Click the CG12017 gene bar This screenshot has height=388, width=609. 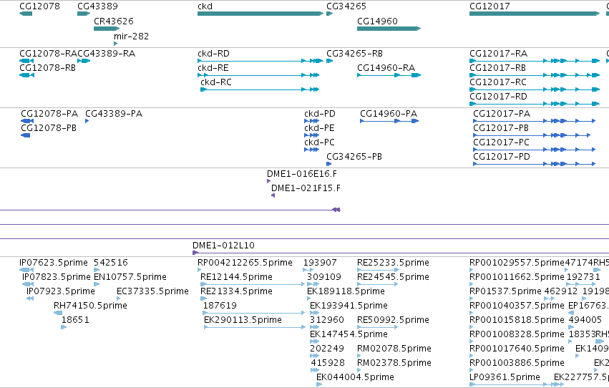point(535,14)
